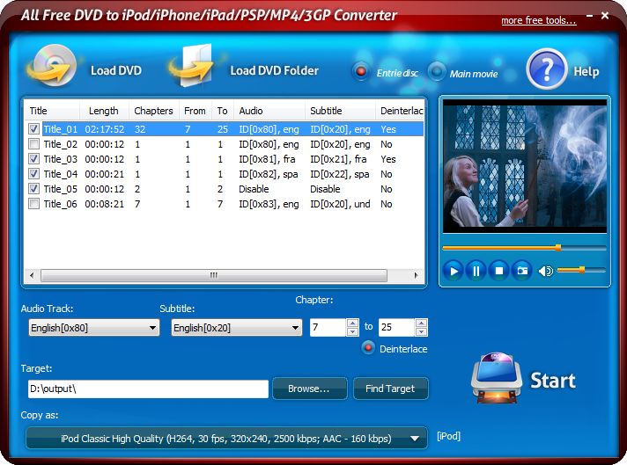Sort by the Chapters column header
The height and width of the screenshot is (465, 627).
153,111
